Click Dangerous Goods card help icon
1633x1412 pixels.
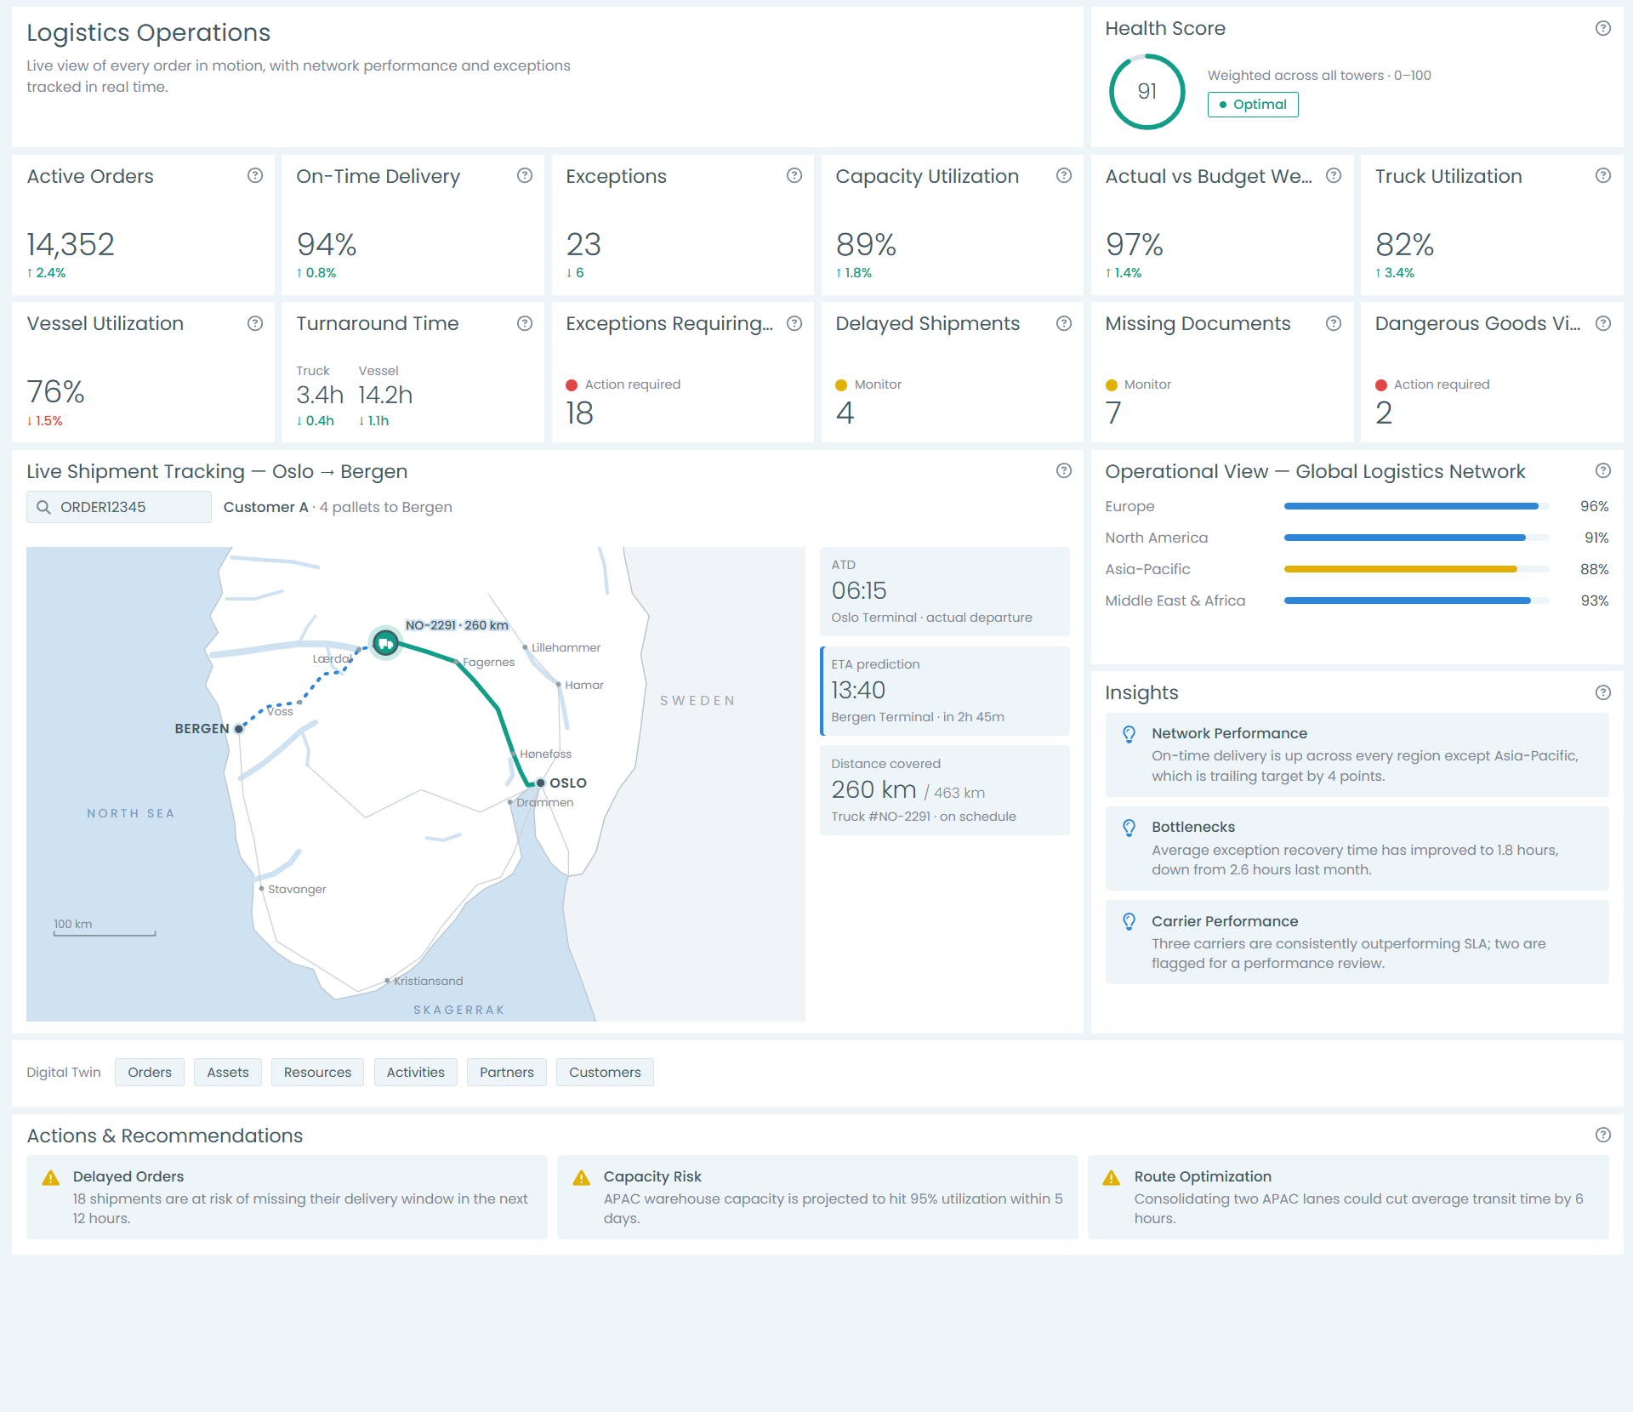1603,323
